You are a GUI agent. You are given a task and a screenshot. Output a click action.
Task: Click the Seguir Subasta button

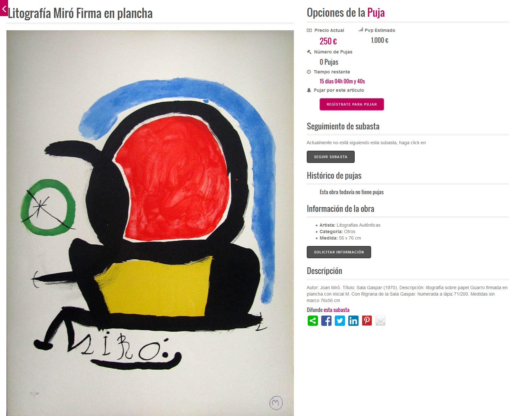pyautogui.click(x=331, y=157)
